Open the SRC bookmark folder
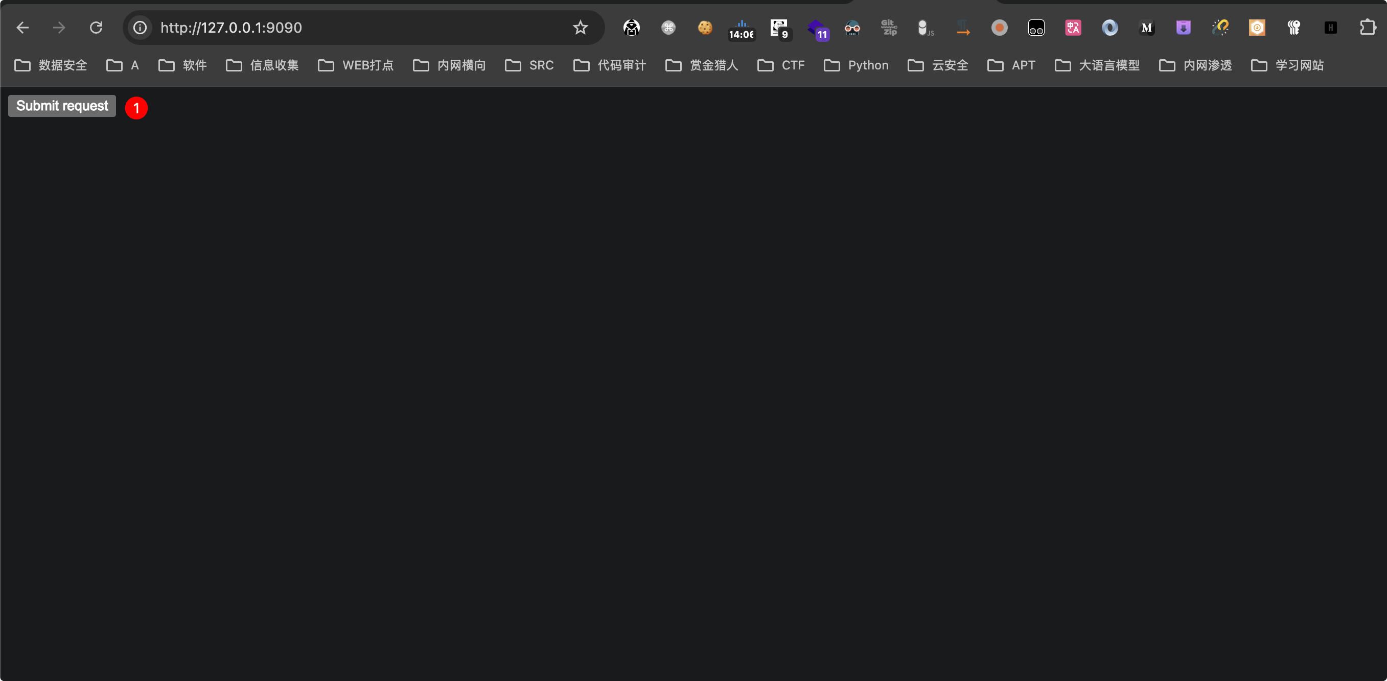This screenshot has width=1387, height=681. [x=529, y=65]
